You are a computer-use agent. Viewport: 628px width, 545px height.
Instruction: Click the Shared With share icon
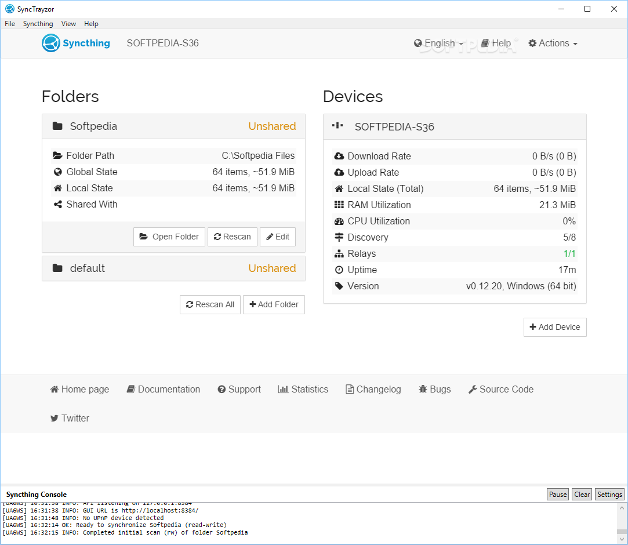coord(57,204)
